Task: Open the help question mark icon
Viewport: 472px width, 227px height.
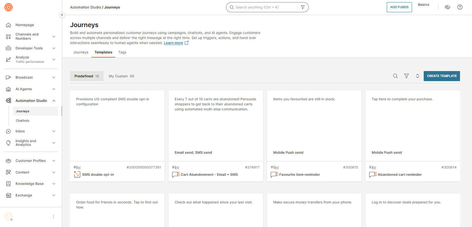Action: click(x=460, y=7)
